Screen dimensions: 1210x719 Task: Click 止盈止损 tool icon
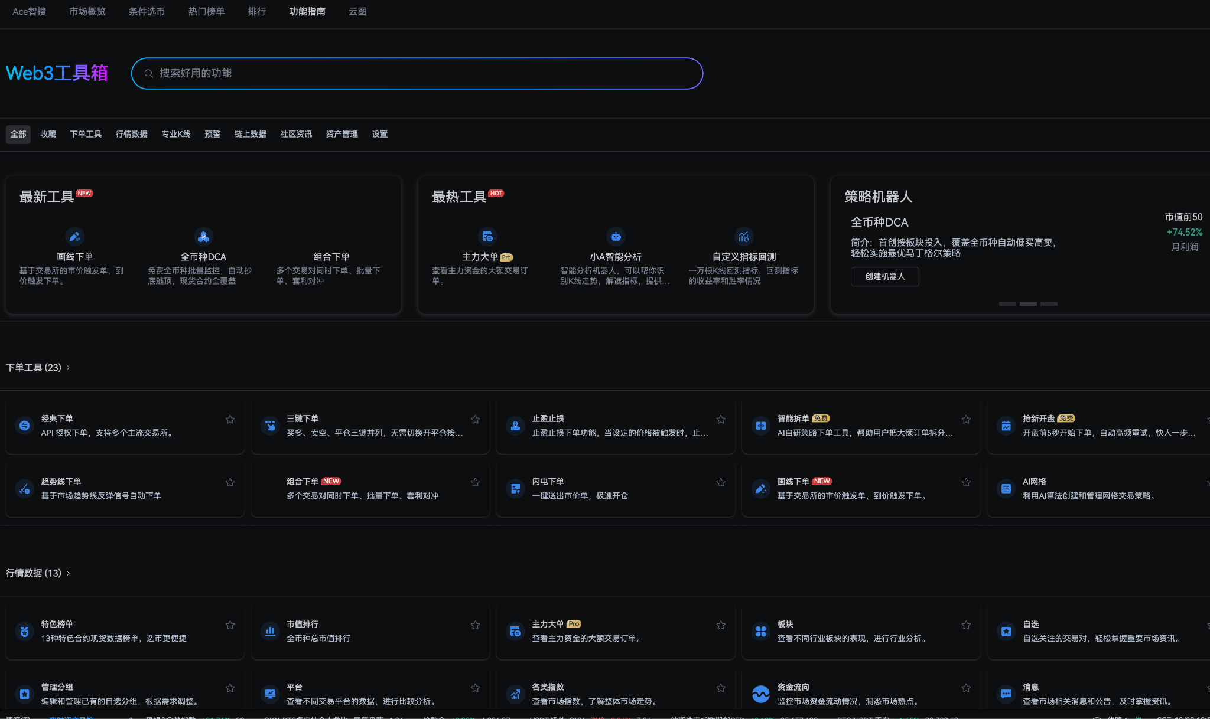(515, 426)
